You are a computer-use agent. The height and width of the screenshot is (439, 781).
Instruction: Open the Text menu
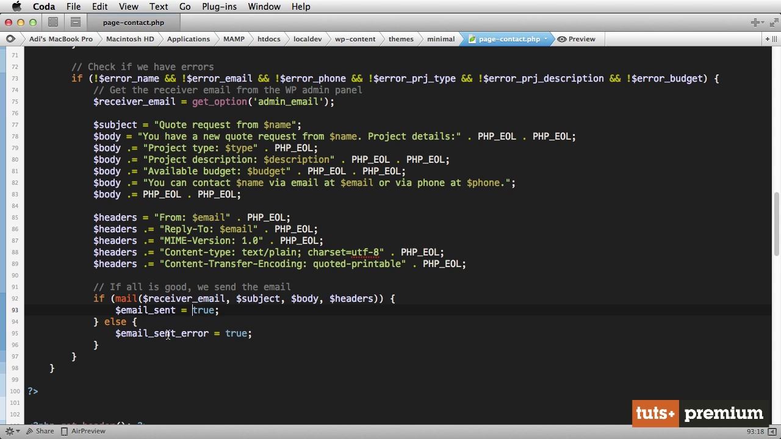[159, 7]
